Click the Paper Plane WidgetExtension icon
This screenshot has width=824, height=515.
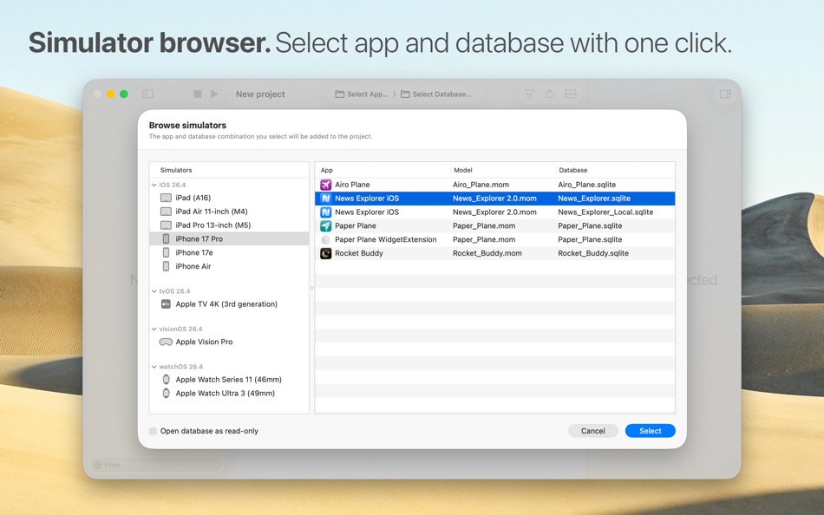[x=326, y=239]
